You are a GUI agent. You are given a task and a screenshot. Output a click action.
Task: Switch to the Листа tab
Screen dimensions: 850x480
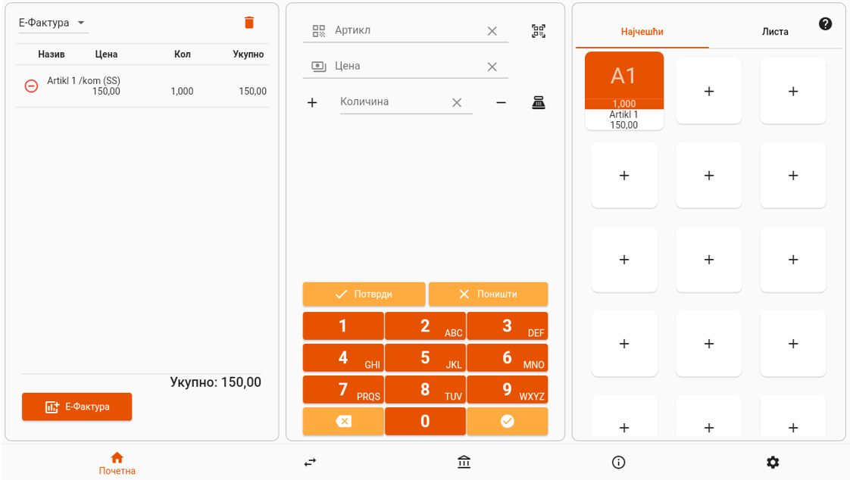[774, 32]
